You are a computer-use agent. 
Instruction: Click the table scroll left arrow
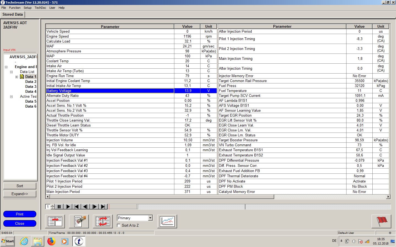click(x=48, y=197)
